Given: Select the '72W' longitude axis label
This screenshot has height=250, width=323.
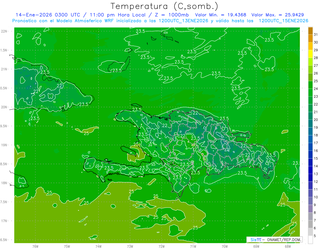Looking at the screenshot, I should click(161, 246).
